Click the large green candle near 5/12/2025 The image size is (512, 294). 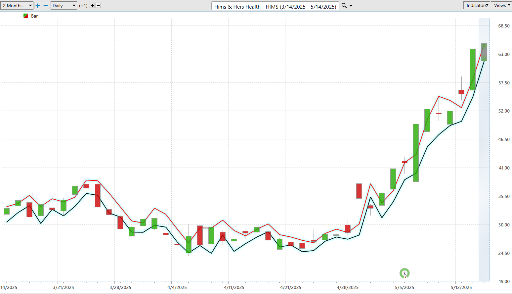473,69
